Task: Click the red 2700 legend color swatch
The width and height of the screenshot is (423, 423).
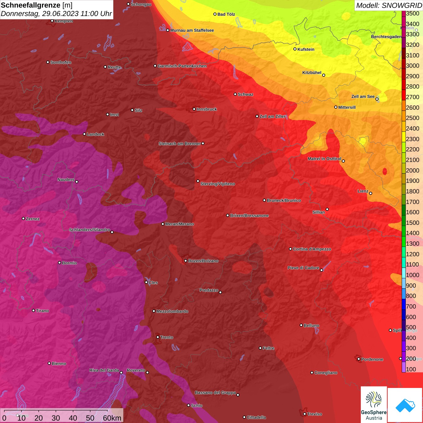Action: [x=404, y=95]
